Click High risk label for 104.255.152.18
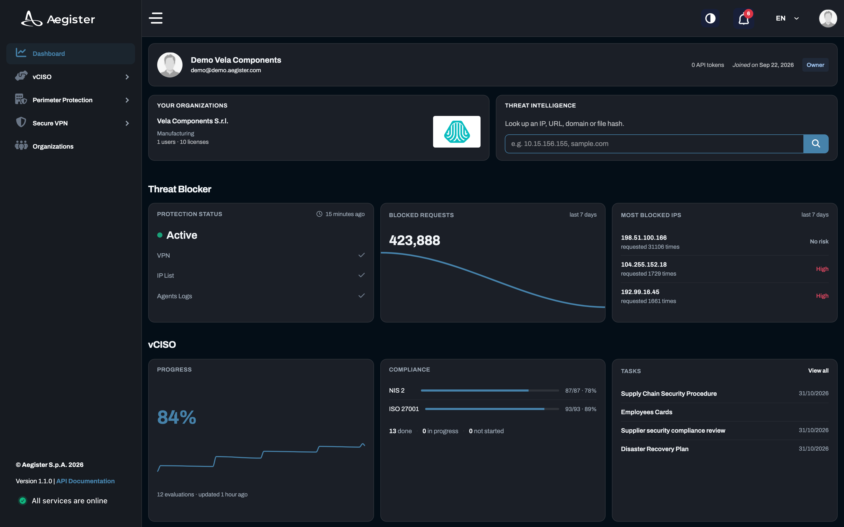The width and height of the screenshot is (844, 527). pyautogui.click(x=822, y=269)
